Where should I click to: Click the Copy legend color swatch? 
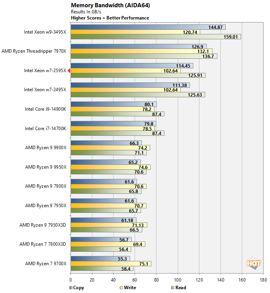pyautogui.click(x=71, y=288)
